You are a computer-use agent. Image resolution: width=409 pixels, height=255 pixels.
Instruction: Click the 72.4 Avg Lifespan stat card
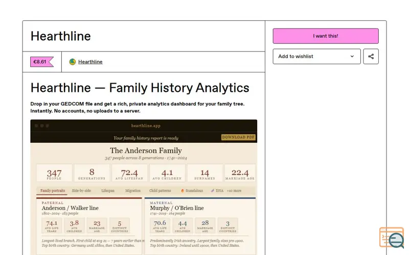129,173
